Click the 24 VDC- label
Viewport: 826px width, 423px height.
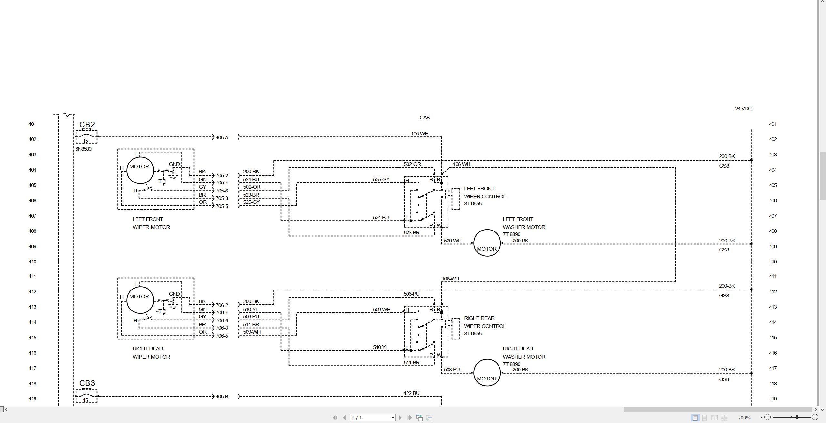tap(744, 109)
